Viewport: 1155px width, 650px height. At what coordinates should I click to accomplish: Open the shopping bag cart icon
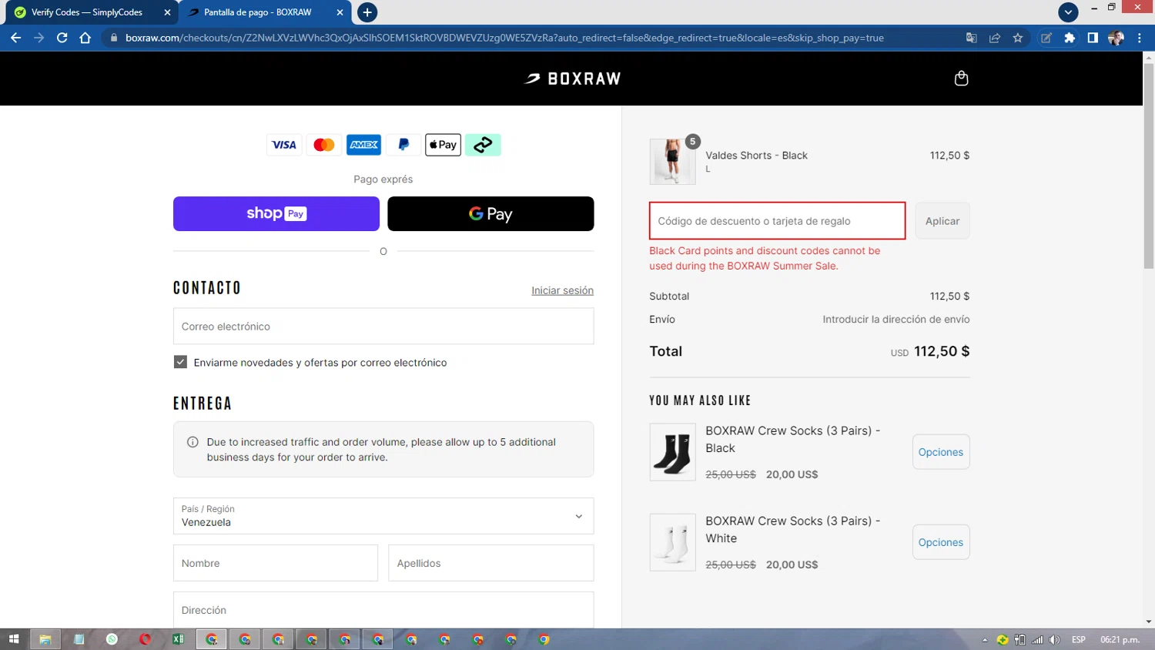(x=961, y=78)
